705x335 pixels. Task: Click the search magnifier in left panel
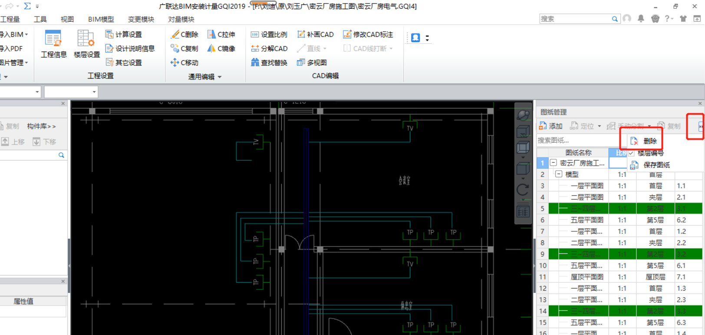[x=61, y=155]
